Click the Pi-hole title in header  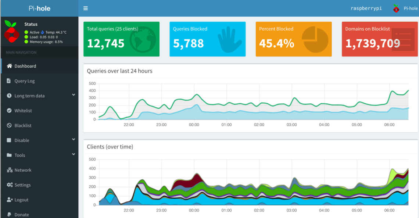(39, 8)
